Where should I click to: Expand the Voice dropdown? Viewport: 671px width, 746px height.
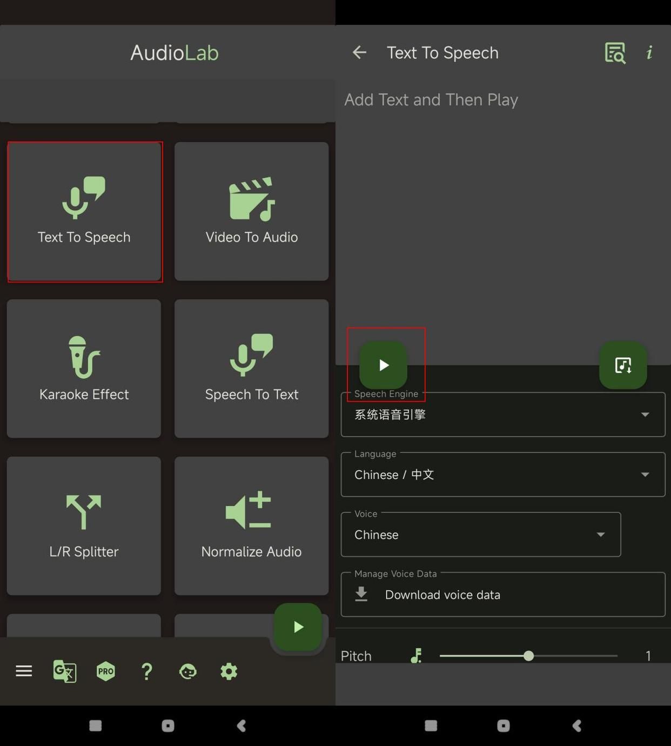pos(481,535)
